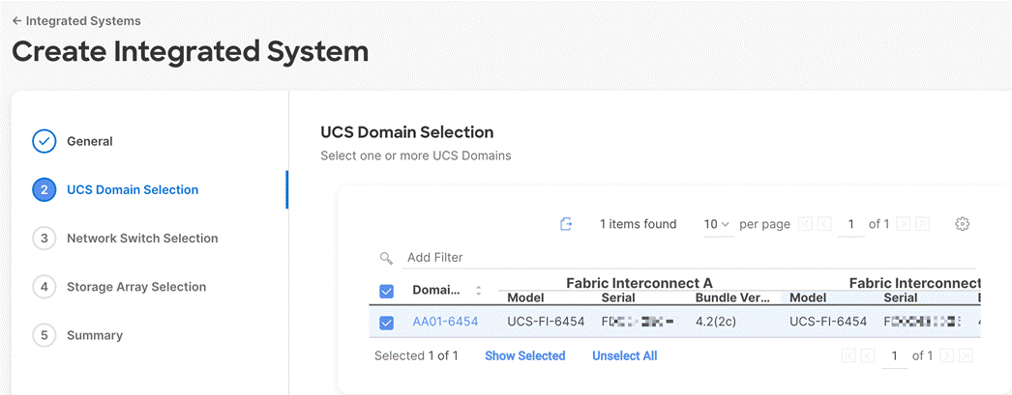Go to last page using top pager
The width and height of the screenshot is (1012, 395).
pyautogui.click(x=922, y=224)
